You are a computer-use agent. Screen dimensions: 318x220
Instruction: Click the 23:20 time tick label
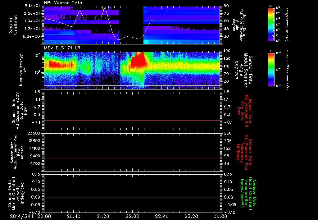coord(191,216)
